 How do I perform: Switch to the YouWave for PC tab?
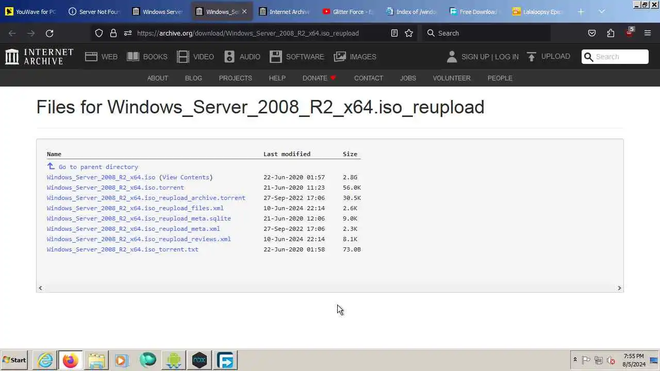click(31, 11)
